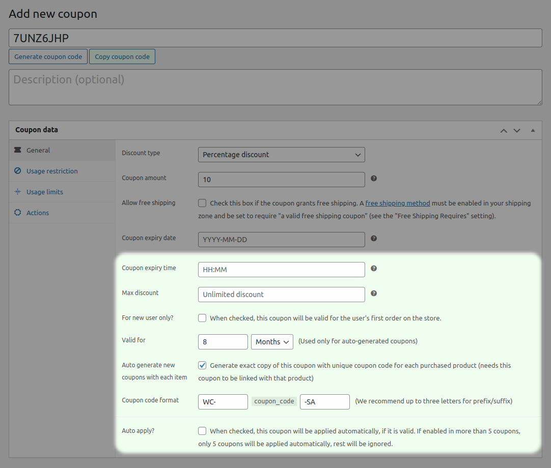Select the Actions tab
551x468 pixels.
click(x=37, y=213)
